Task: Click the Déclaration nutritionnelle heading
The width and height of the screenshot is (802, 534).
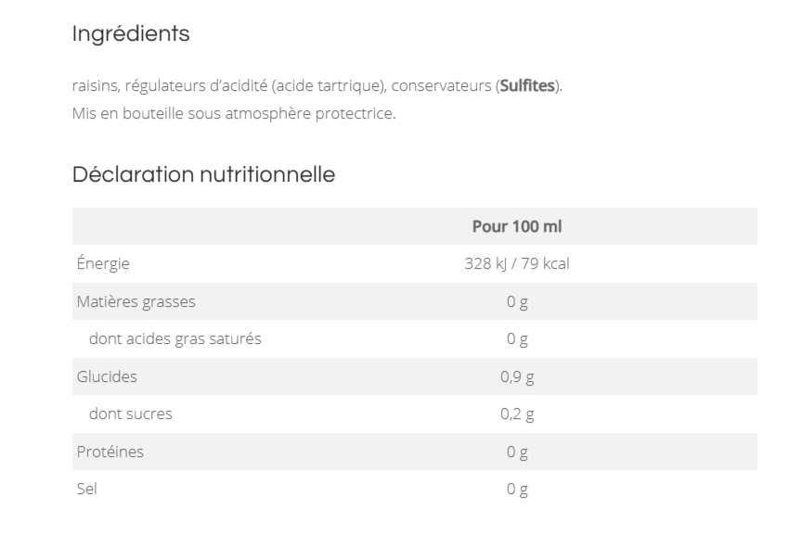Action: click(203, 174)
